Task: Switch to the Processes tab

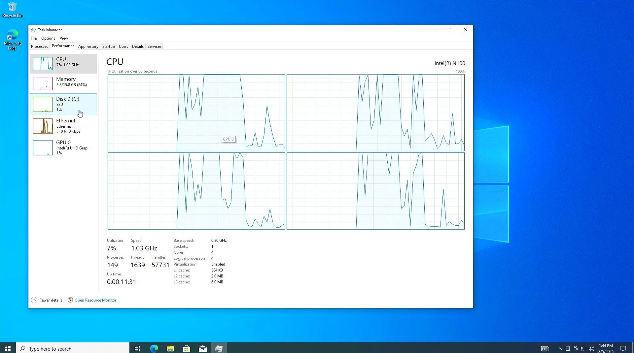Action: point(39,47)
